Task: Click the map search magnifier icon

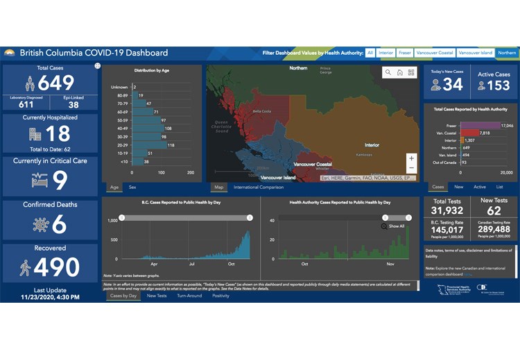Action: click(388, 72)
